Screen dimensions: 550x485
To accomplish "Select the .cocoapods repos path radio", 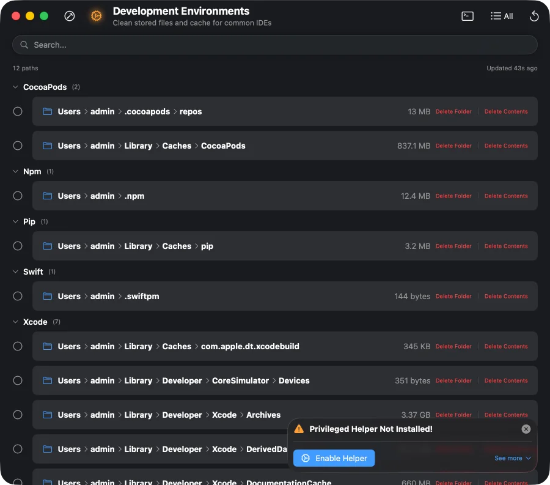I will tap(18, 111).
